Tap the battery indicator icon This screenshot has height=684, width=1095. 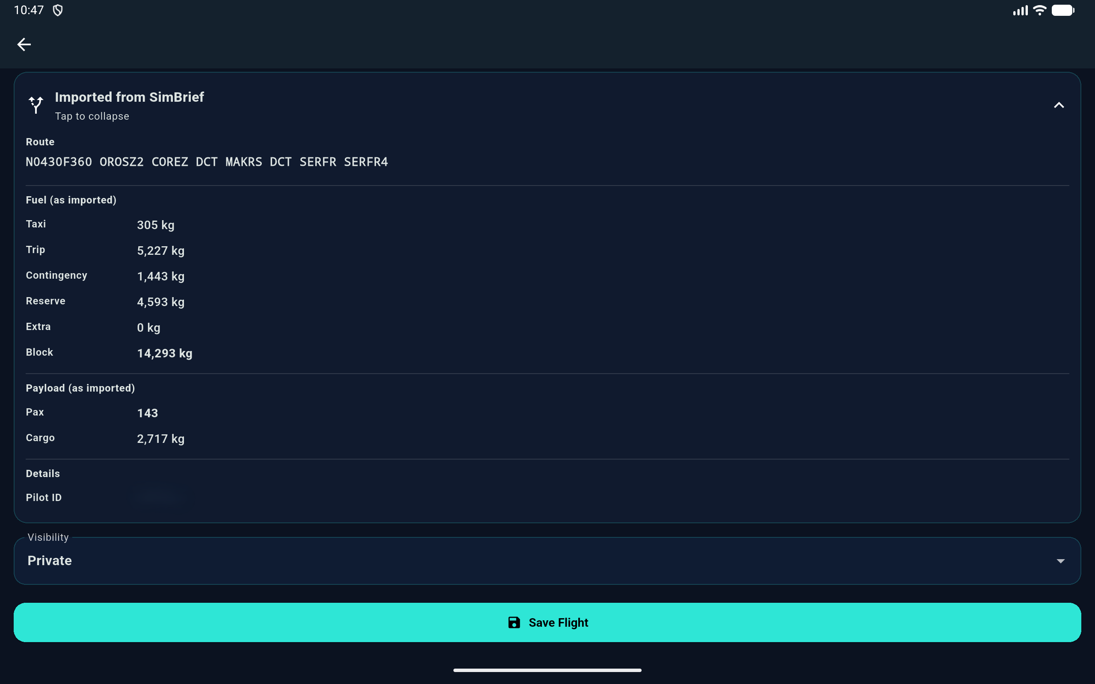(x=1062, y=10)
